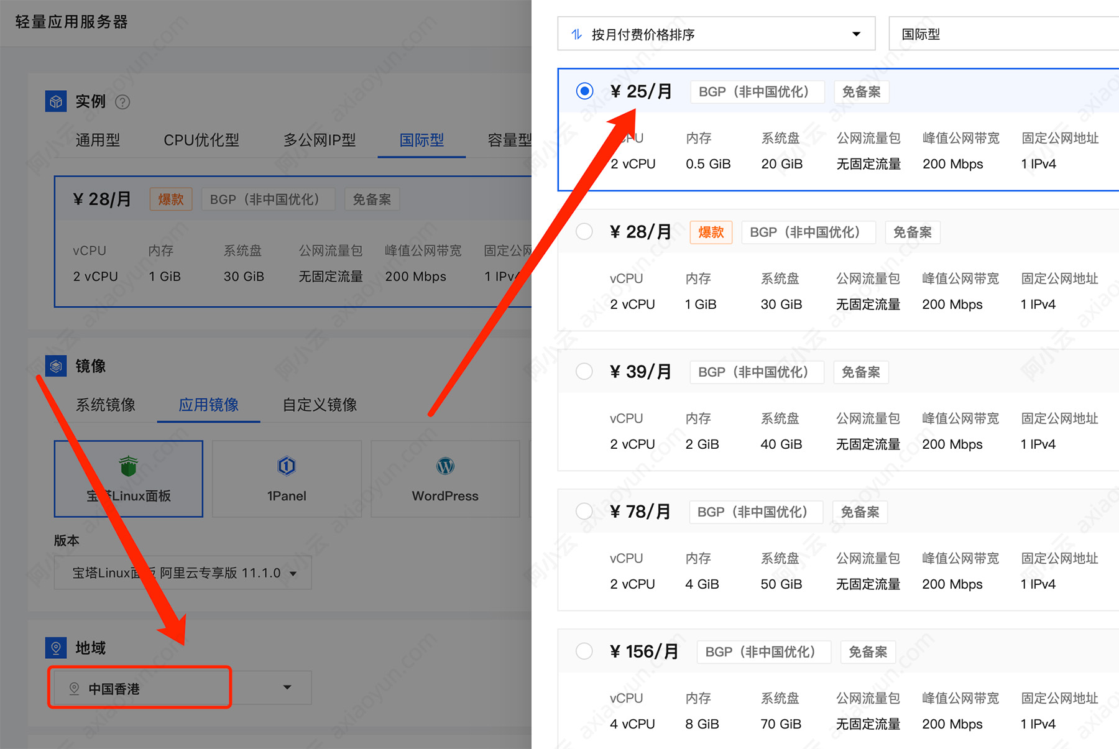Click BGP（非中国优化） tag on ¥78/月 plan
The width and height of the screenshot is (1119, 749).
756,512
